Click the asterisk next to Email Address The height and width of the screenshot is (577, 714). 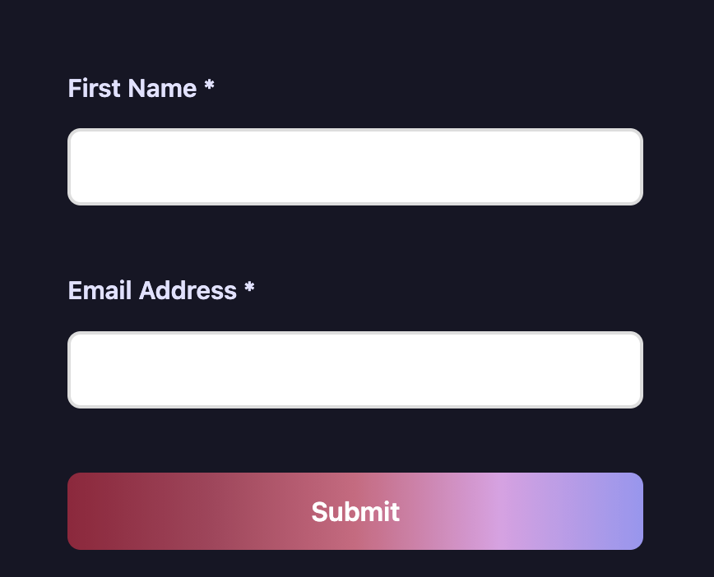point(249,288)
